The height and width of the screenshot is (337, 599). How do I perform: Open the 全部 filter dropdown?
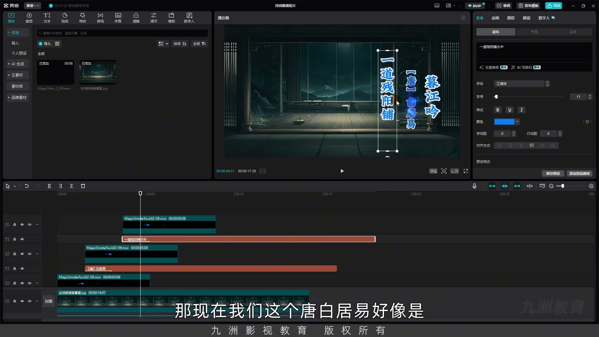pos(199,44)
